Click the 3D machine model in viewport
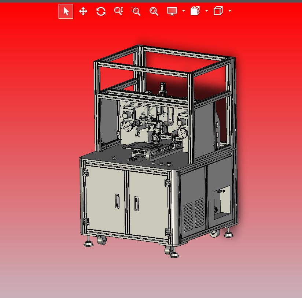 coord(159,151)
